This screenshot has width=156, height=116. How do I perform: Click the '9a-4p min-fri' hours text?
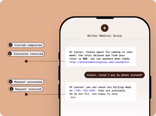80,94
